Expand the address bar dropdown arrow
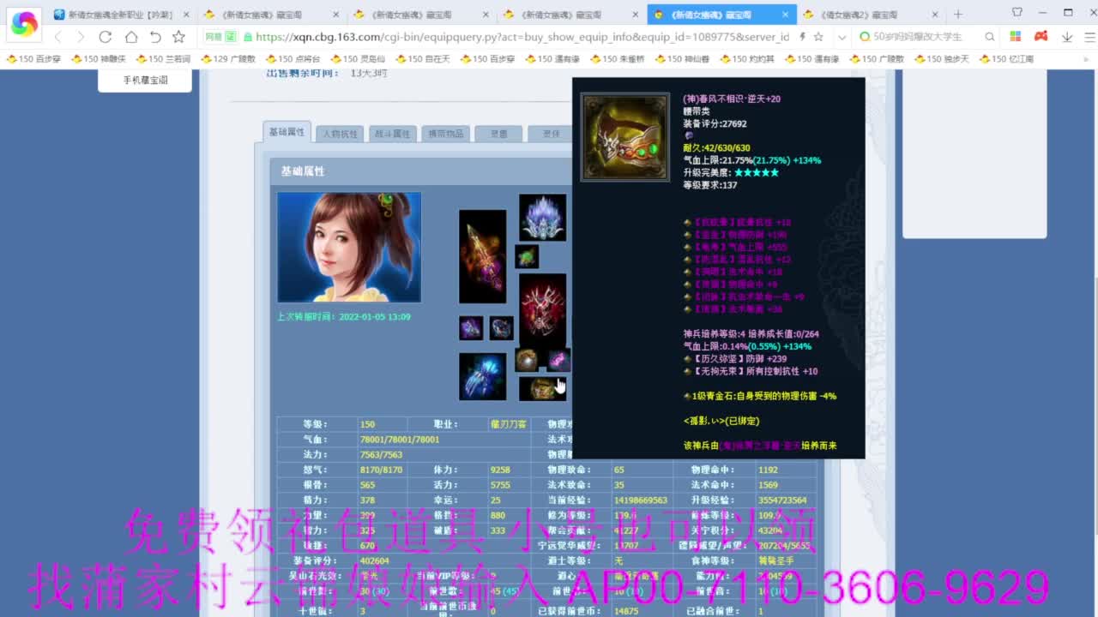The height and width of the screenshot is (617, 1098). 841,37
